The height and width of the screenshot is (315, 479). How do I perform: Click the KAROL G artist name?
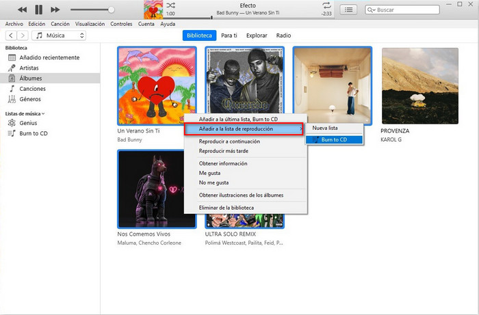[391, 139]
